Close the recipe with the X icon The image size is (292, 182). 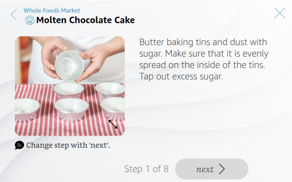coord(280,13)
